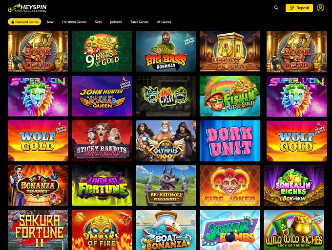Open the search magnifier icon

[x=276, y=8]
